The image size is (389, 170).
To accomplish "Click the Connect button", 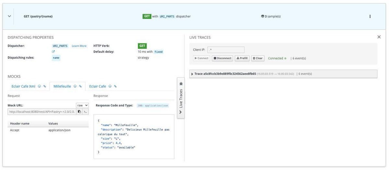I will [x=201, y=58].
